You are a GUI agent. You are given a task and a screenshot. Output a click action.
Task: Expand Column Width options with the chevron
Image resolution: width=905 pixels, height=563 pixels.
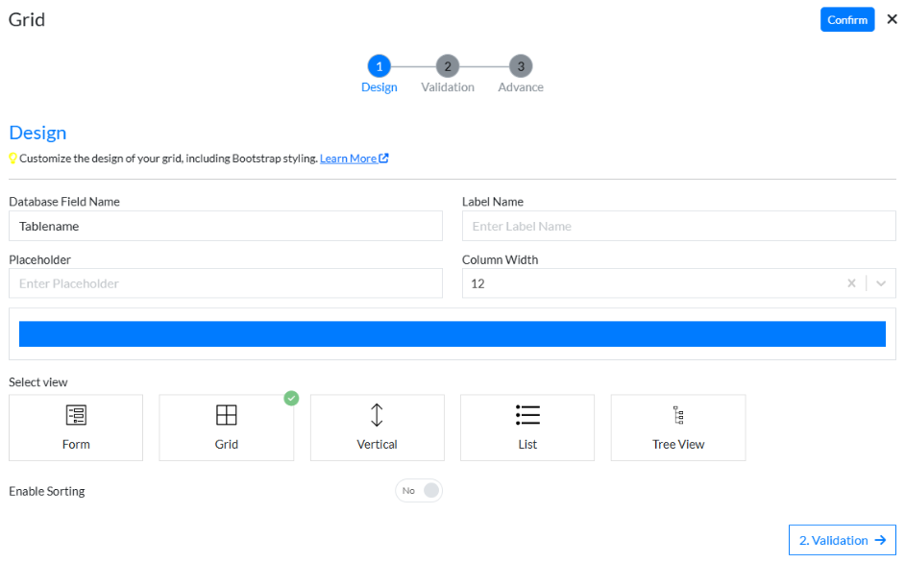(878, 282)
